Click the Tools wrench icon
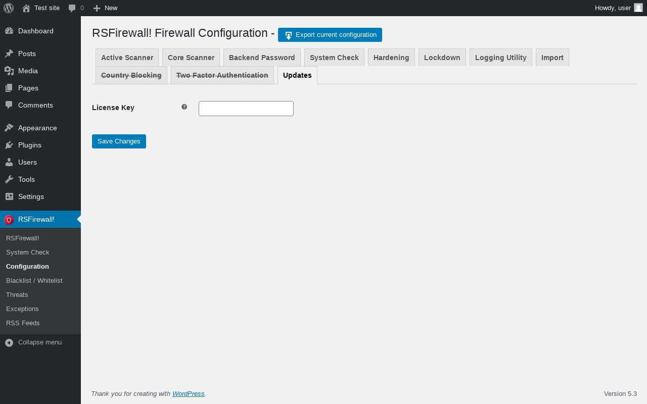 [9, 179]
